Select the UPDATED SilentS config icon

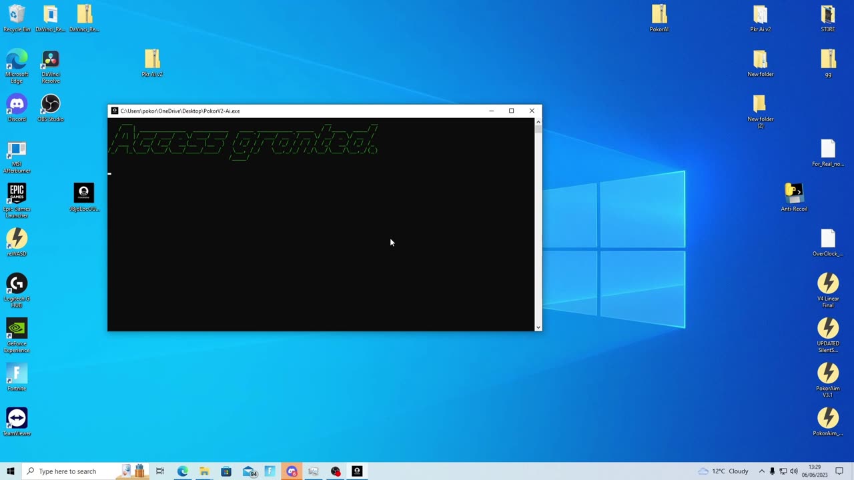click(x=828, y=336)
